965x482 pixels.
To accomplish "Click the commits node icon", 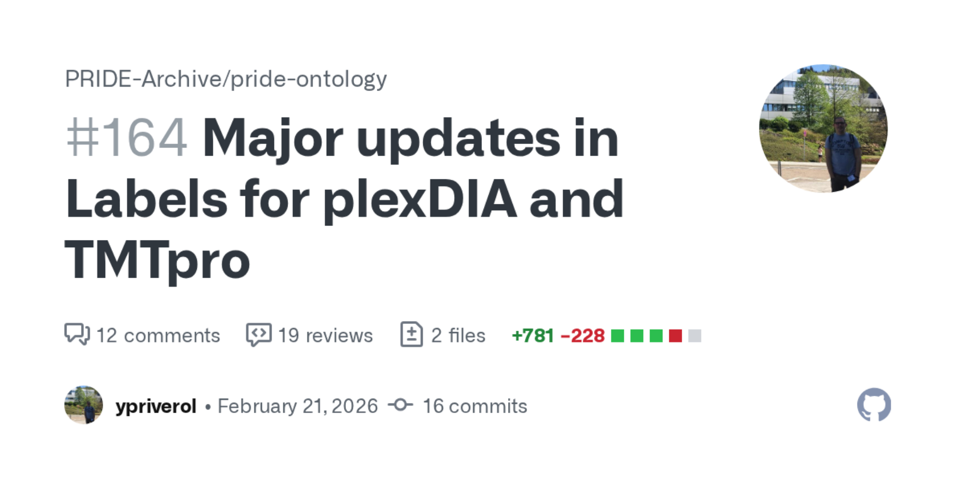I will point(400,405).
